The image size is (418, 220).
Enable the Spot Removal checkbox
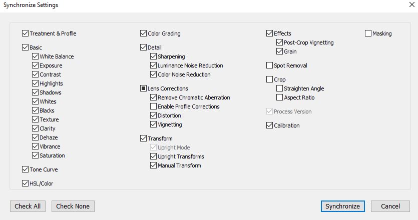(270, 66)
